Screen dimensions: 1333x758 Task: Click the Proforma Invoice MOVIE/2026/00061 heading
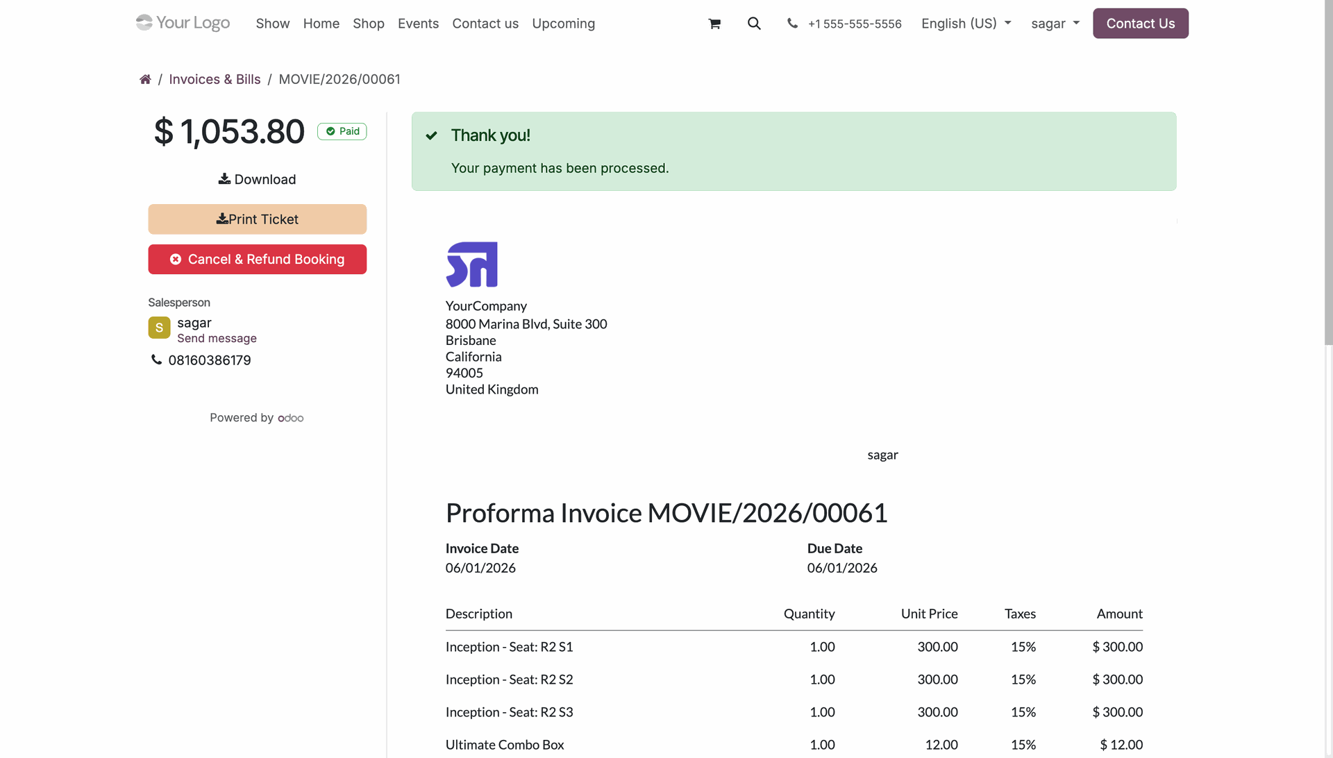coord(666,513)
